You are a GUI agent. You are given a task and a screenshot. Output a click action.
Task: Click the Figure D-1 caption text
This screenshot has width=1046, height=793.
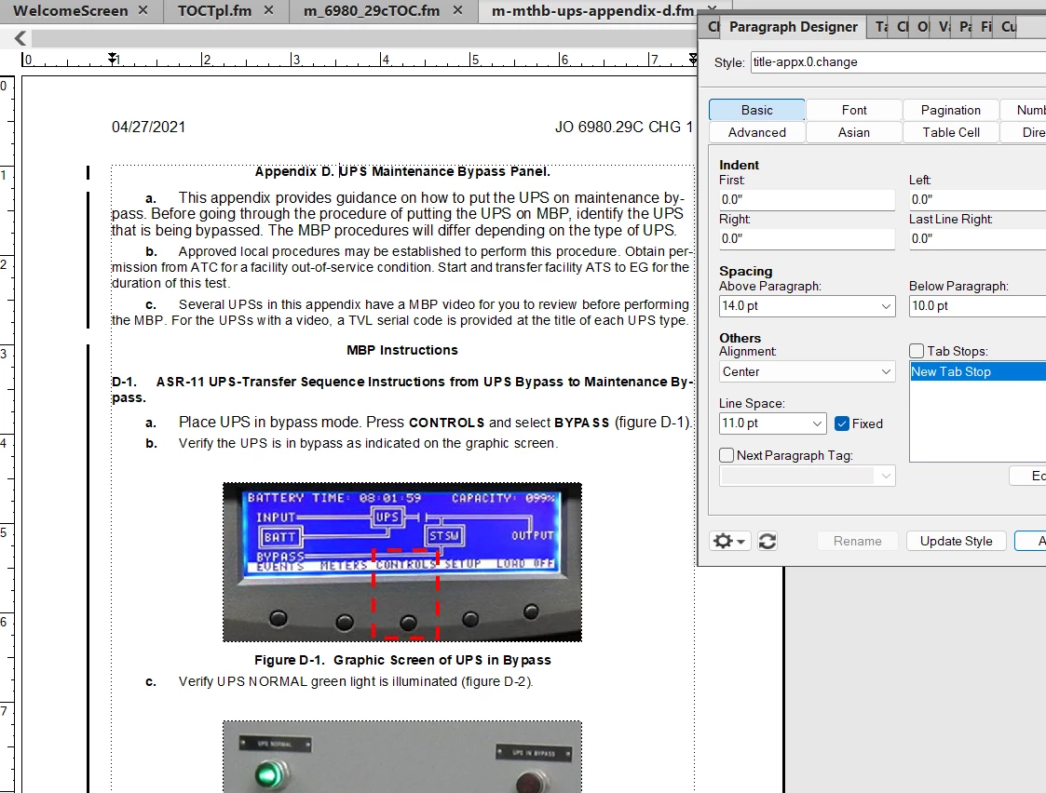point(402,661)
